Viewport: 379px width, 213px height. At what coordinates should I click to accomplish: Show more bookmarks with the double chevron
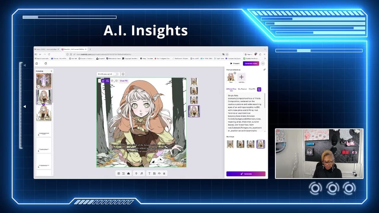tap(265, 59)
